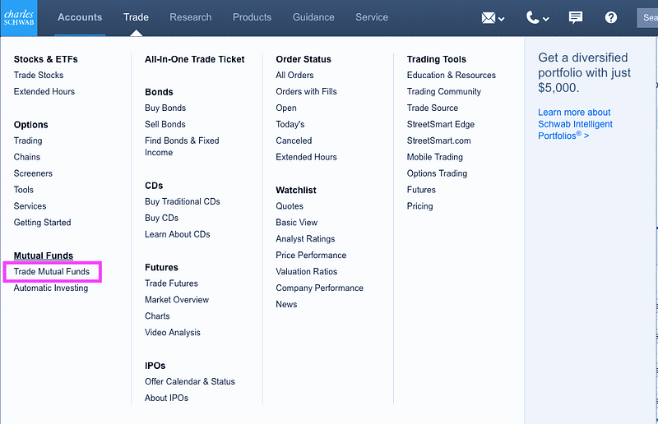
Task: Click Buy CDs link
Action: tap(161, 218)
